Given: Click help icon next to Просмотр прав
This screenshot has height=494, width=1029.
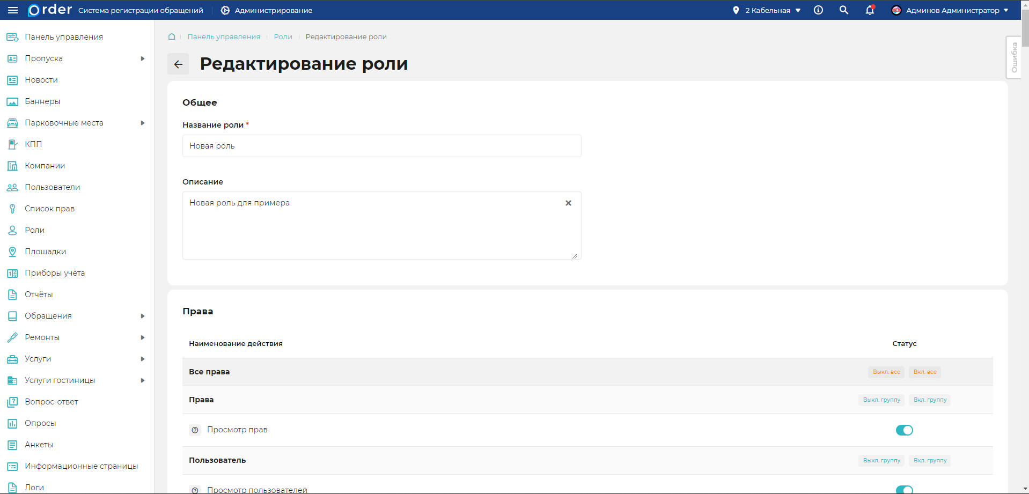Looking at the screenshot, I should 195,430.
